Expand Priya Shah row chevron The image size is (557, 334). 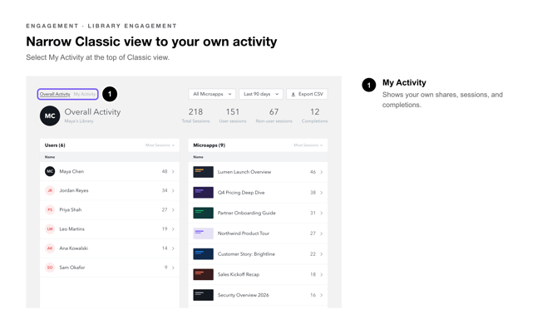[x=173, y=209]
